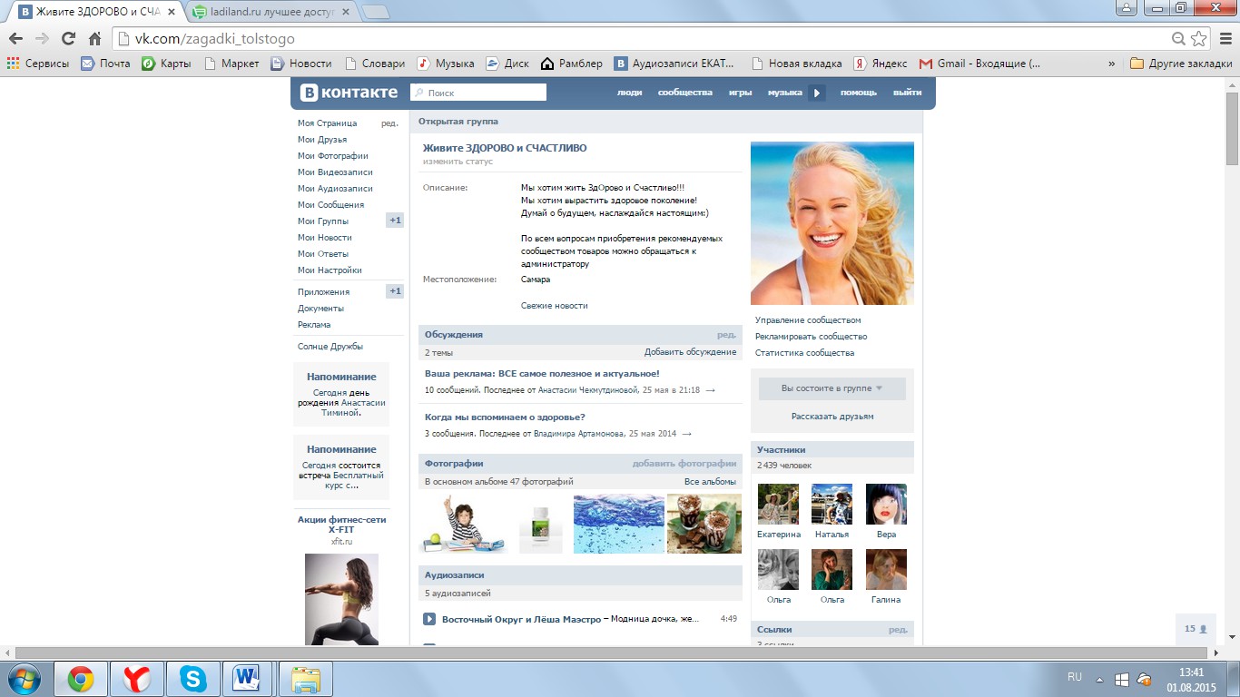This screenshot has height=697, width=1240.
Task: Close the Живите ЗДОРОВО browser tab
Action: coord(172,12)
